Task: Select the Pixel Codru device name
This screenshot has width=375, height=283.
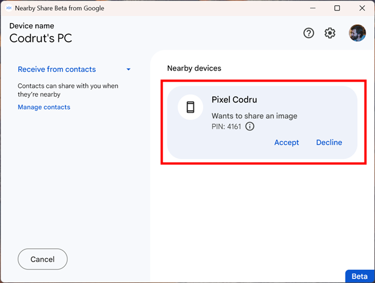Action: [234, 100]
